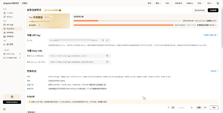The height and width of the screenshot is (113, 223).
Task: Open the bar-chart billing details sidebar item
Action: point(10,32)
